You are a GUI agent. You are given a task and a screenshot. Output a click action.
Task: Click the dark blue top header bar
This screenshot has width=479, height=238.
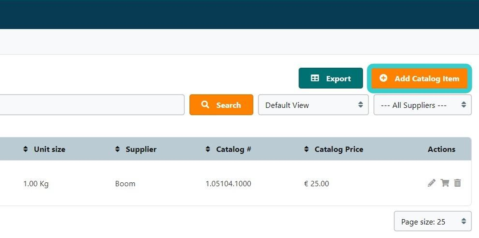(239, 14)
